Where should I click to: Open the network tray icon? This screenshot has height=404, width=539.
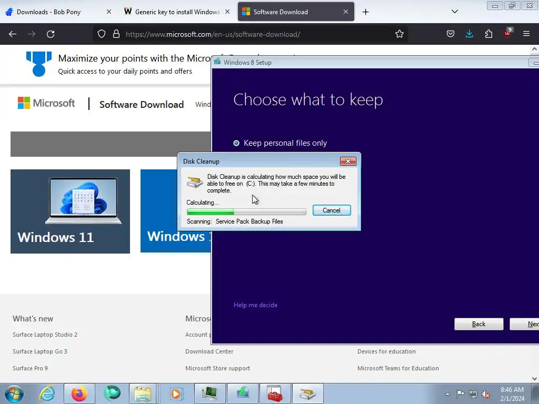click(x=473, y=394)
